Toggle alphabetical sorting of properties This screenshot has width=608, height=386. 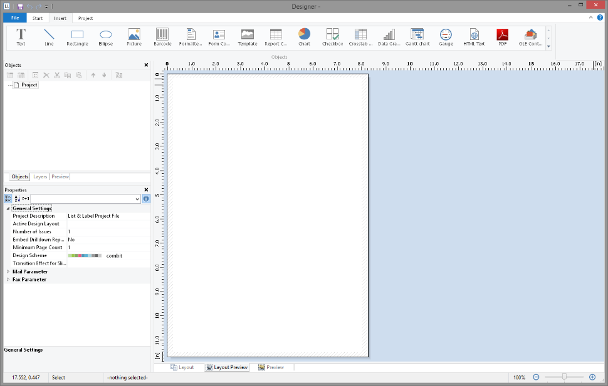pos(18,199)
